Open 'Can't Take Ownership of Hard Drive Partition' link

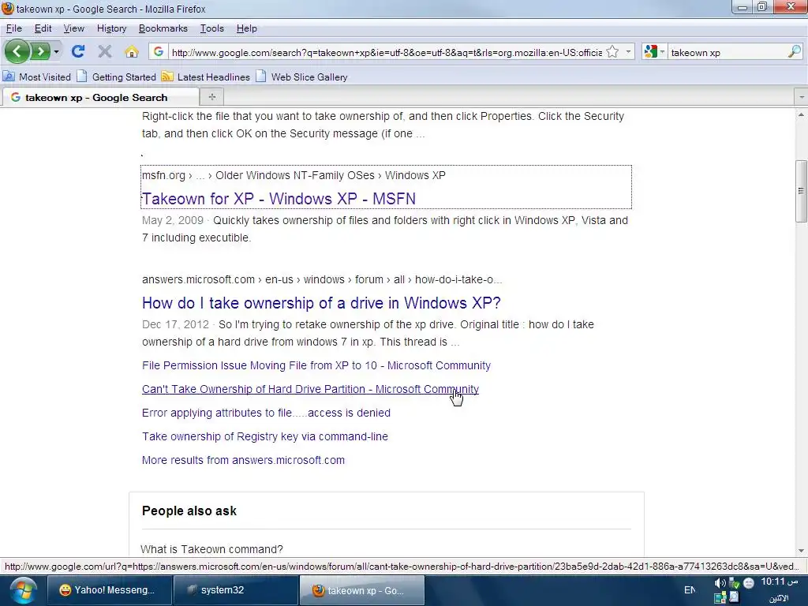tap(310, 389)
